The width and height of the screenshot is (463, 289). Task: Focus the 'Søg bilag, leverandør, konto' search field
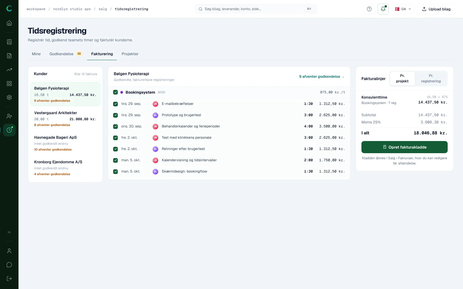[x=256, y=9]
